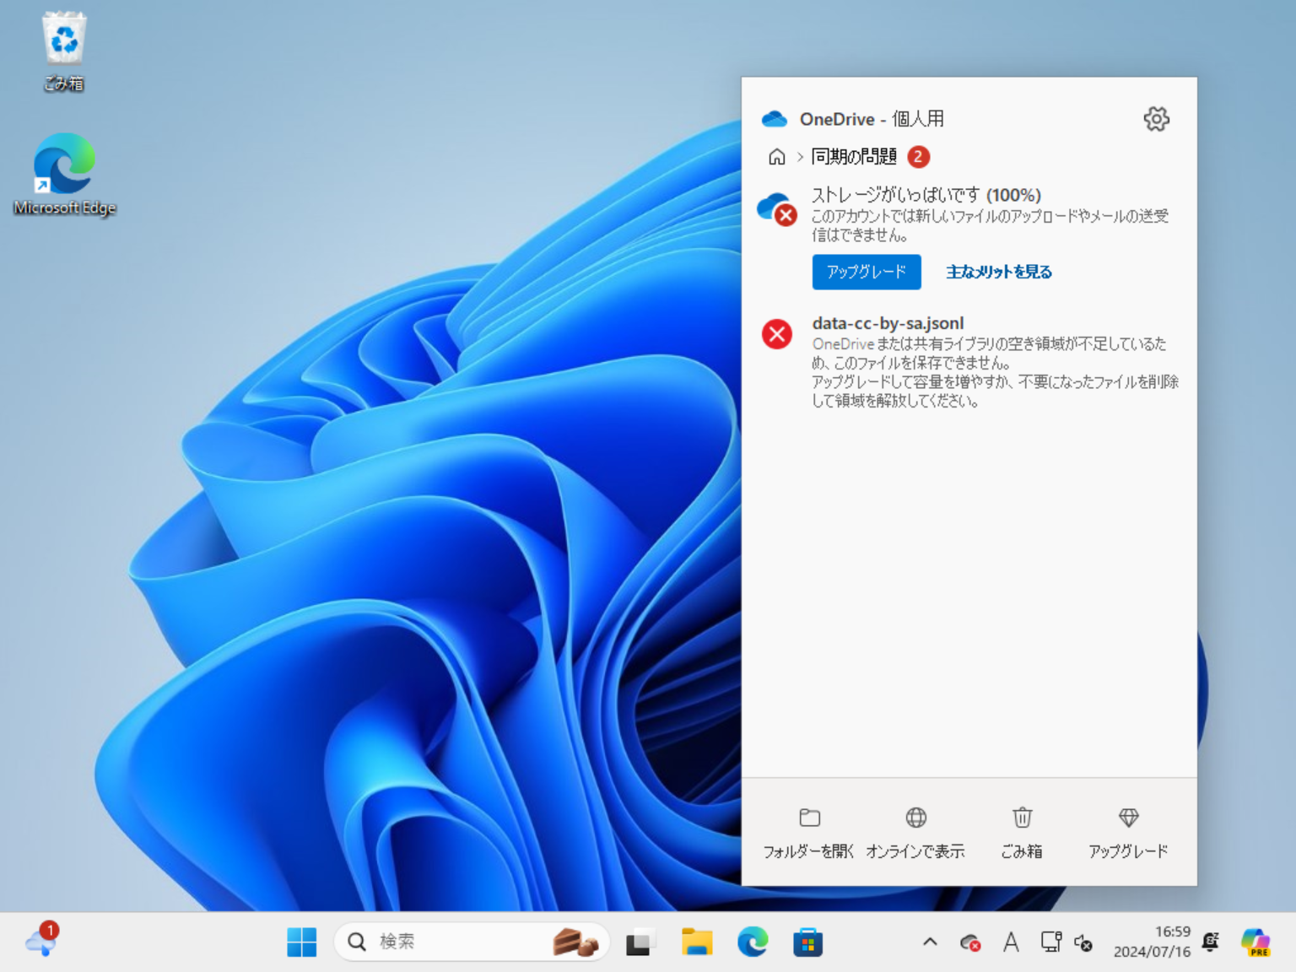Expand hidden system tray icons with the chevron

click(929, 942)
